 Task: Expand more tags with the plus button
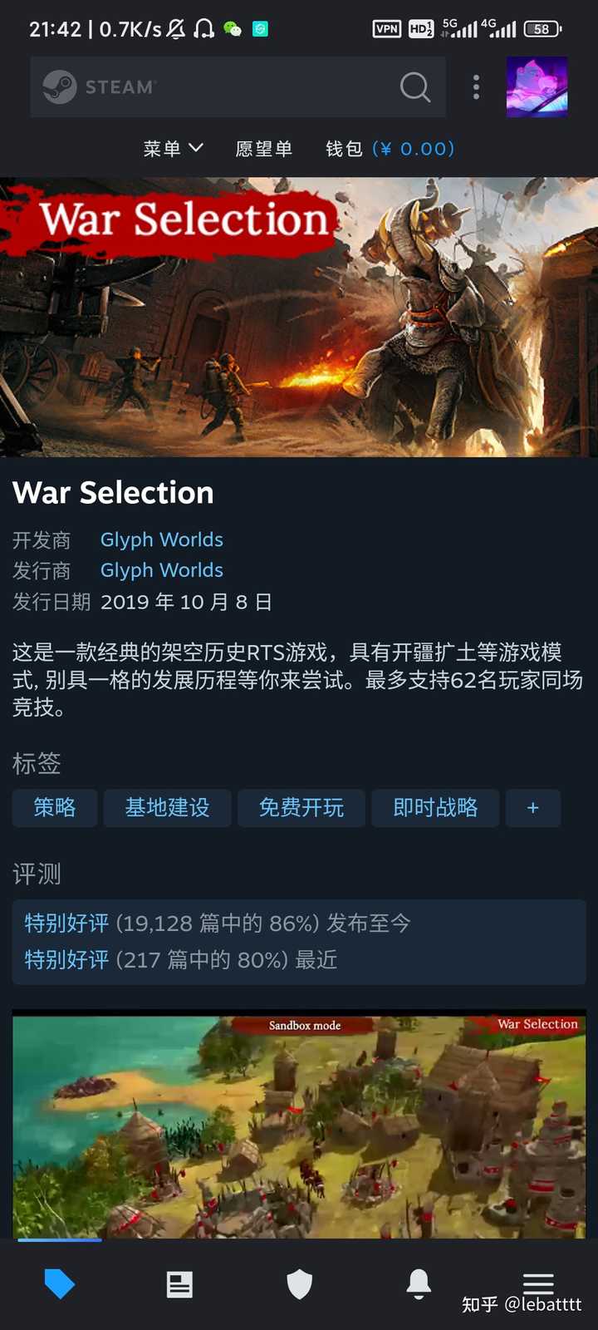click(x=533, y=808)
